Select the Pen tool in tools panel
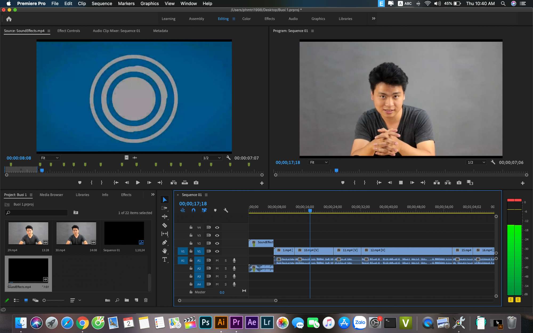This screenshot has height=333, width=533. click(x=165, y=242)
